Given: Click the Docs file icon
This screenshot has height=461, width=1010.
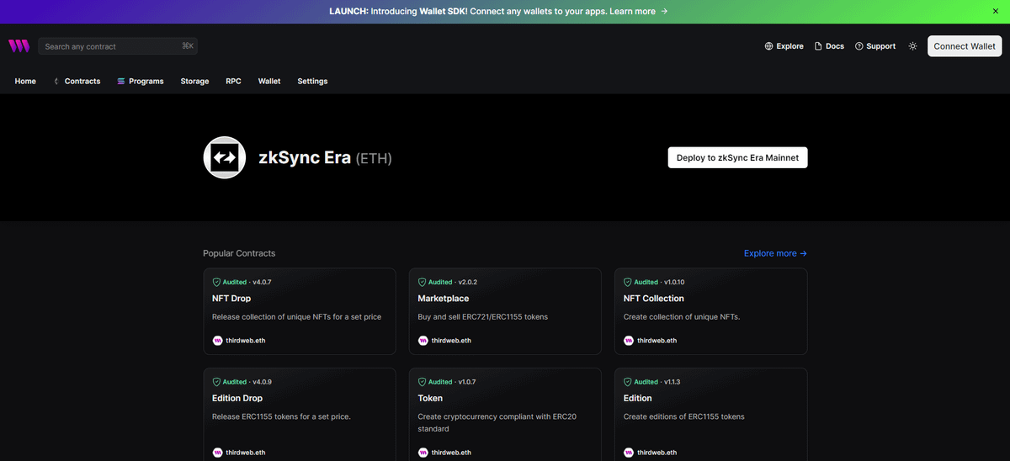Looking at the screenshot, I should click(x=818, y=46).
